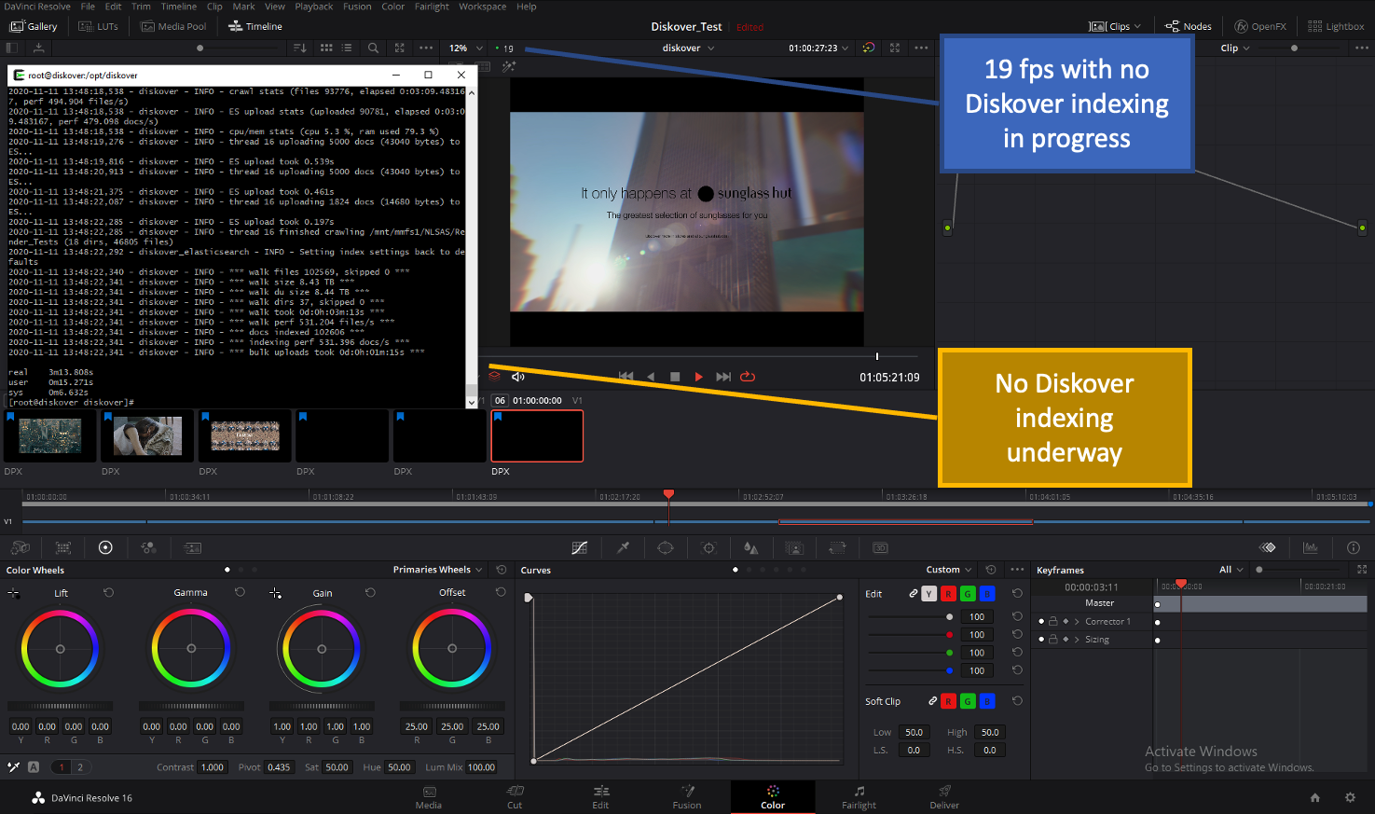Viewport: 1375px width, 814px height.
Task: Open the Playback menu
Action: (x=314, y=7)
